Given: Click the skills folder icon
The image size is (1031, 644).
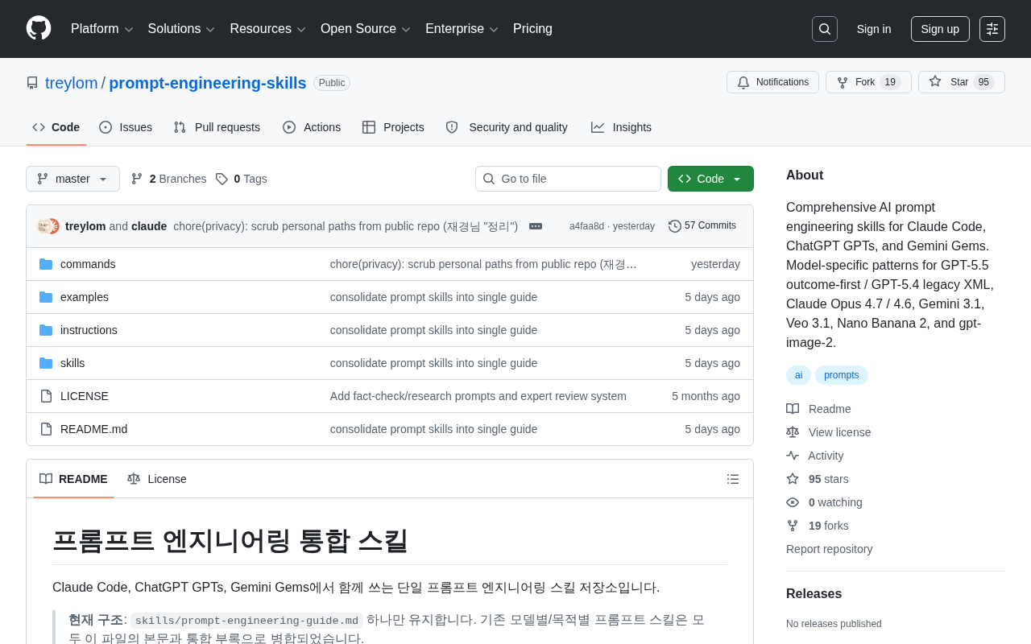Looking at the screenshot, I should 46,363.
